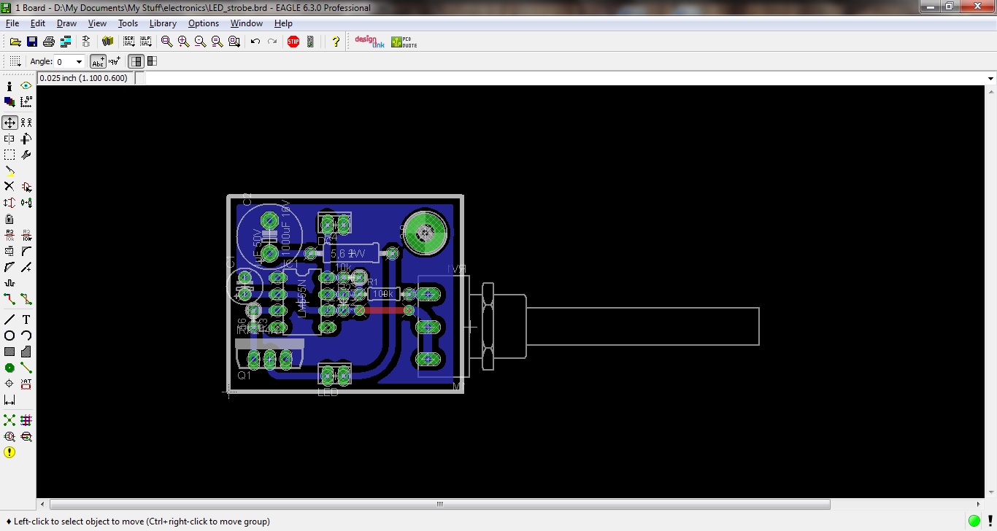Open the Grid settings icon

coord(15,62)
